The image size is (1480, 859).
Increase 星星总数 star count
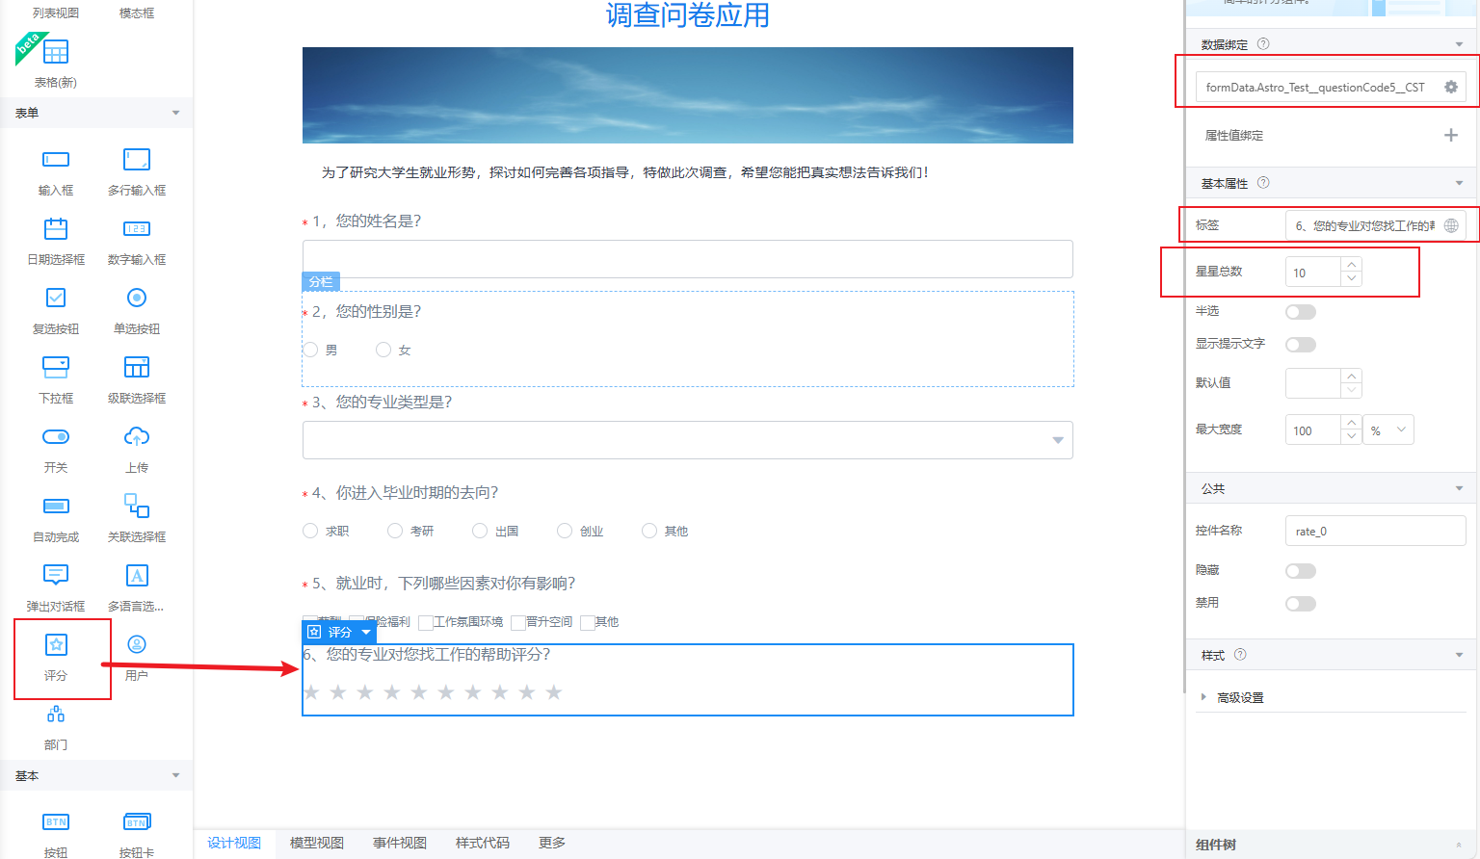[1352, 265]
